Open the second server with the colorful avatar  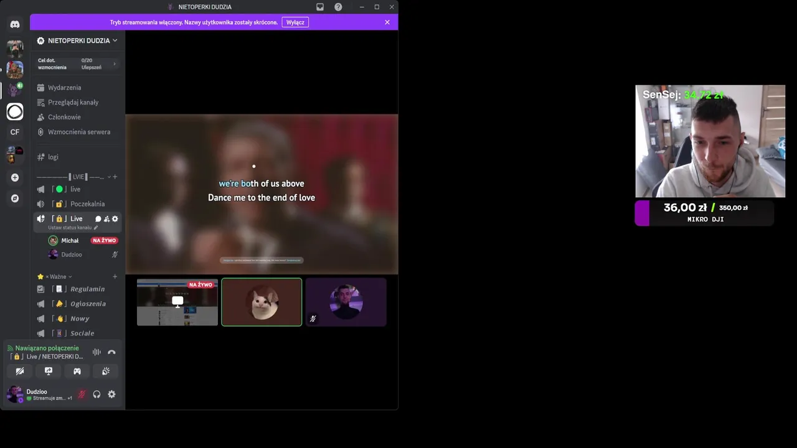(15, 70)
